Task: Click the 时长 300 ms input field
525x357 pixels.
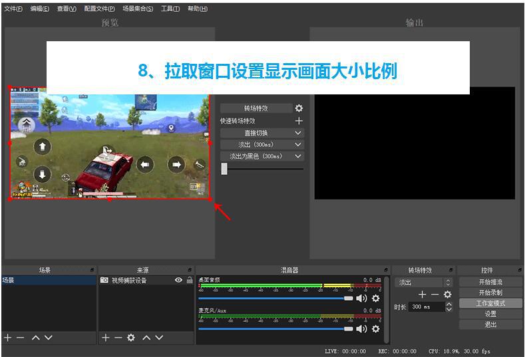Action: pos(427,307)
